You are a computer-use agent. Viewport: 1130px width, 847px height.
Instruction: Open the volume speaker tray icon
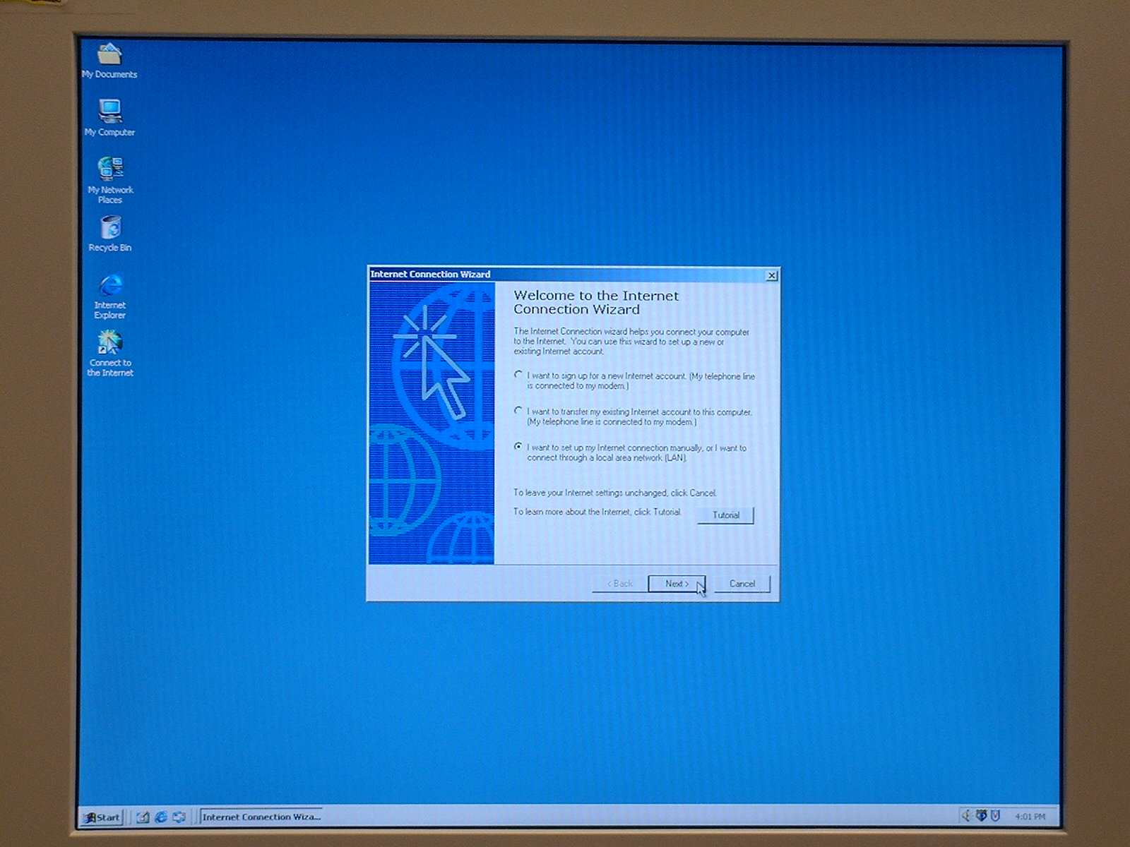click(x=965, y=816)
